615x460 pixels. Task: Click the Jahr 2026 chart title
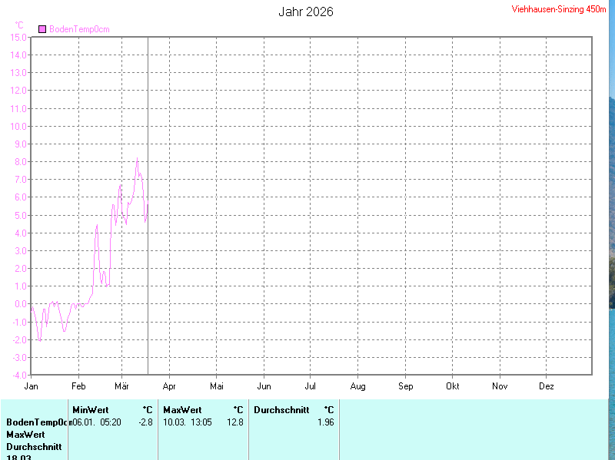pyautogui.click(x=306, y=12)
